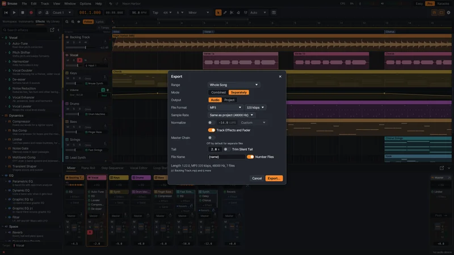The width and height of the screenshot is (454, 255).
Task: Click the Play transport button
Action: point(14,12)
